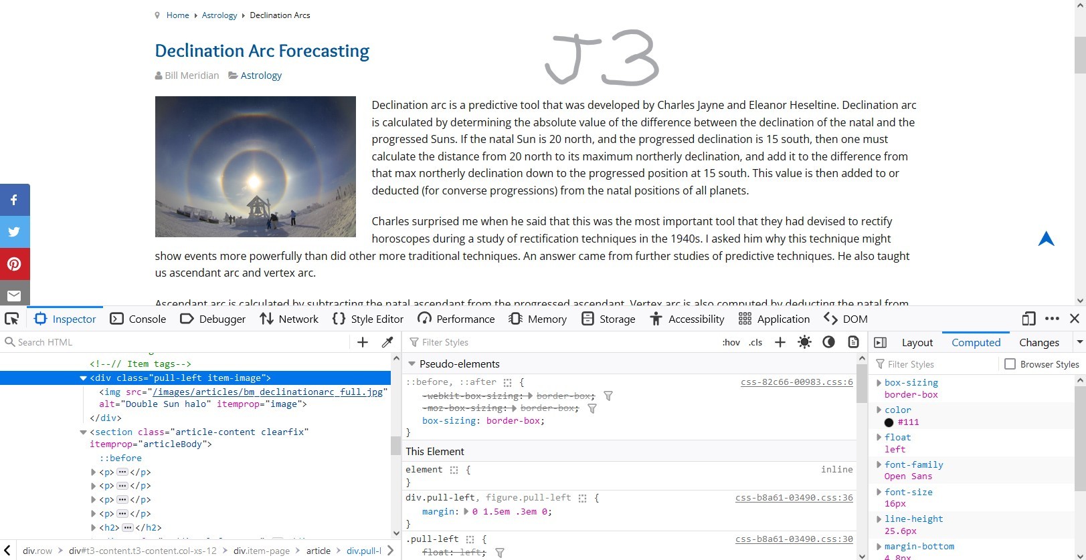Click the plus icon to create a new node

[x=363, y=342]
